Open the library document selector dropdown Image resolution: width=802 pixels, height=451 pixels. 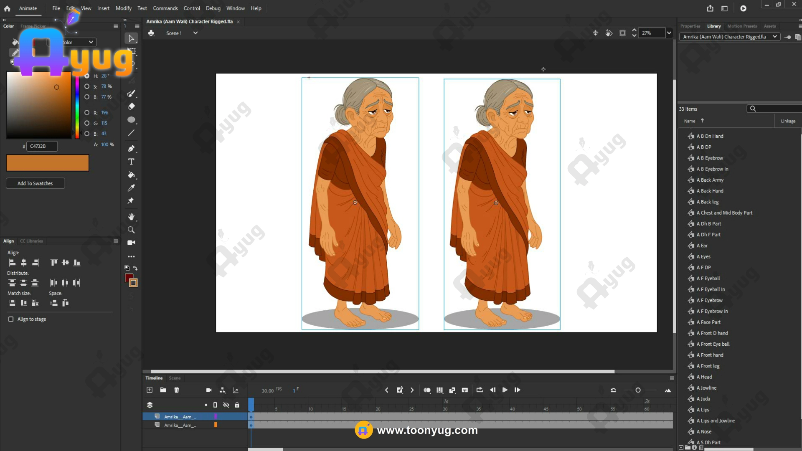point(774,37)
